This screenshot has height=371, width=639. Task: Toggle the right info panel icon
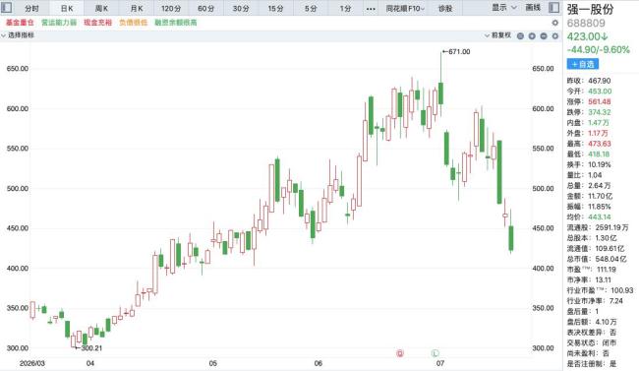pyautogui.click(x=554, y=7)
